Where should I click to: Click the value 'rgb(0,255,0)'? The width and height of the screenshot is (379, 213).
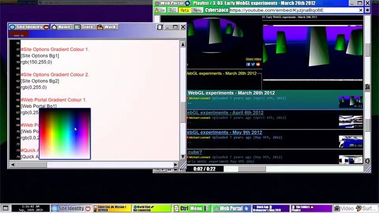[34, 87]
